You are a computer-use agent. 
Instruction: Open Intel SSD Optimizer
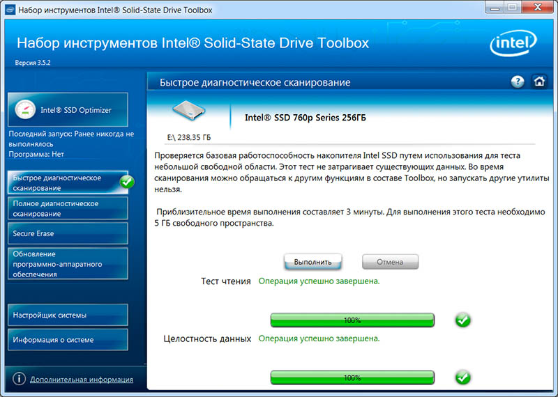(x=68, y=110)
